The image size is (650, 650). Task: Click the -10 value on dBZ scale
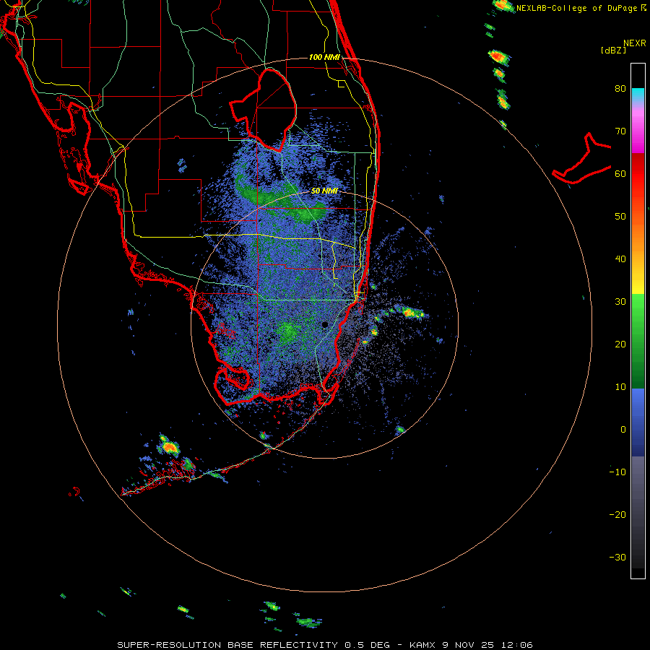point(617,472)
